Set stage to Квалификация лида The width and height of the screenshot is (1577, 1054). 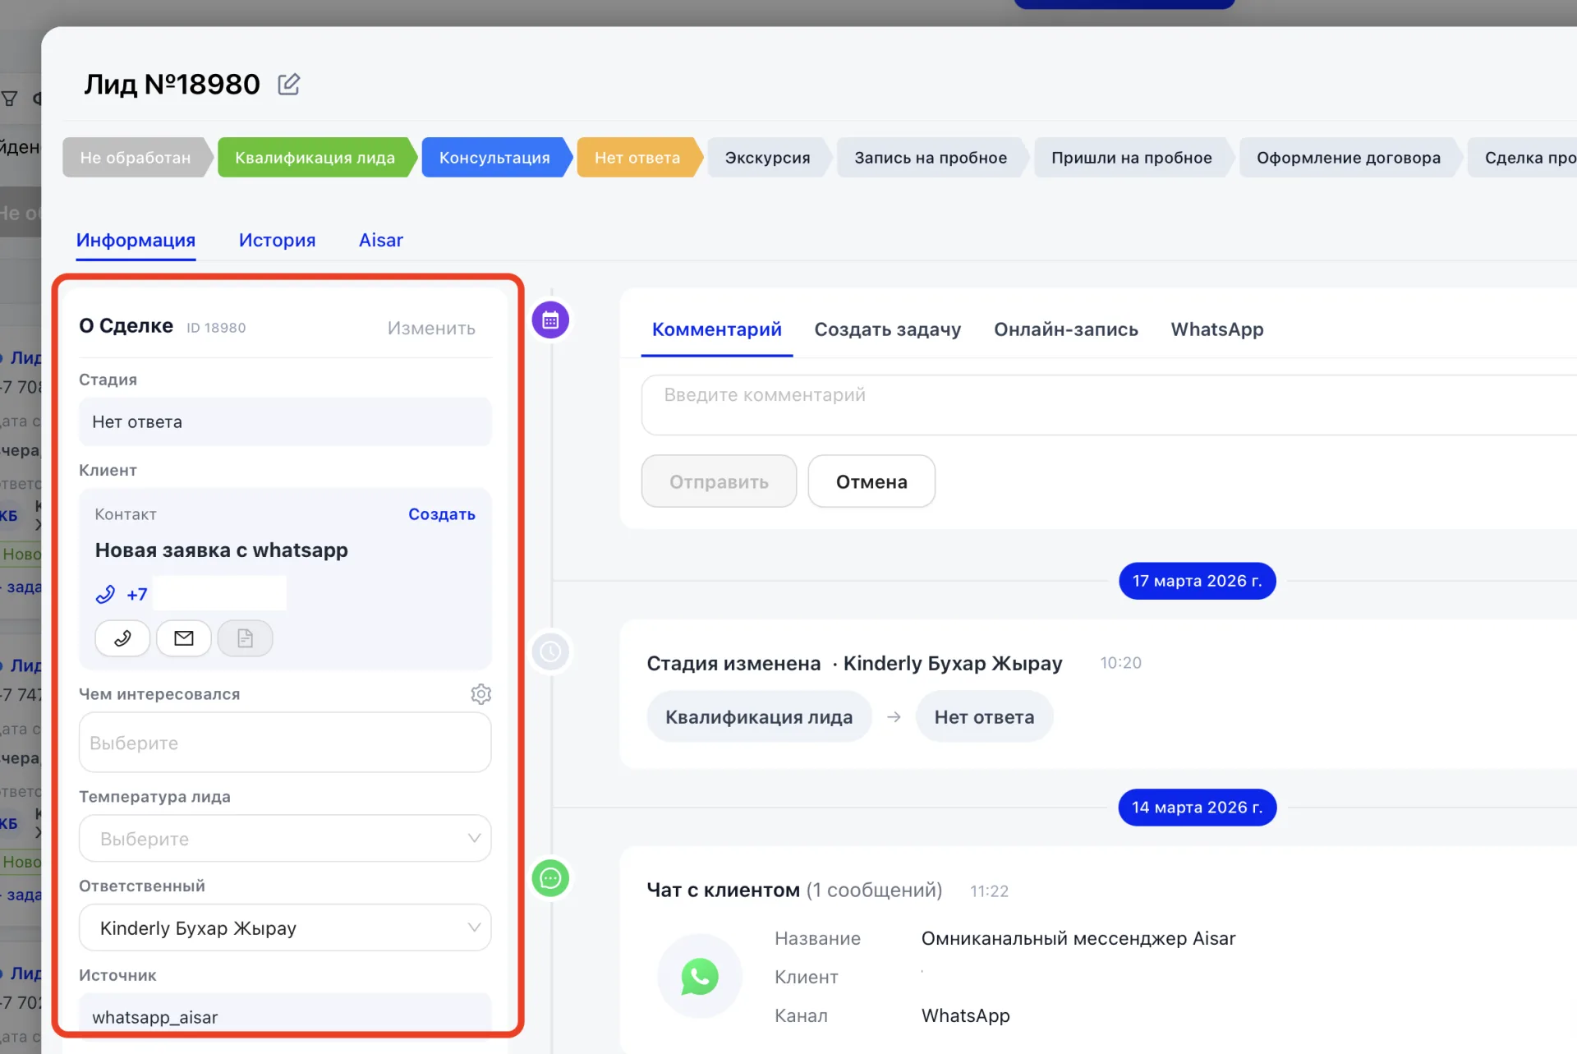pyautogui.click(x=315, y=158)
